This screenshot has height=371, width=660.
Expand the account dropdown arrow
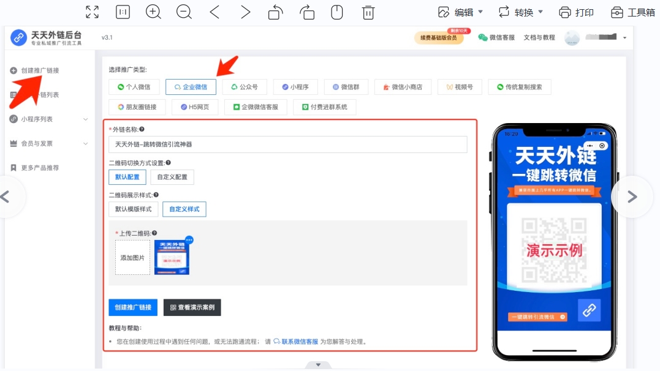coord(624,38)
